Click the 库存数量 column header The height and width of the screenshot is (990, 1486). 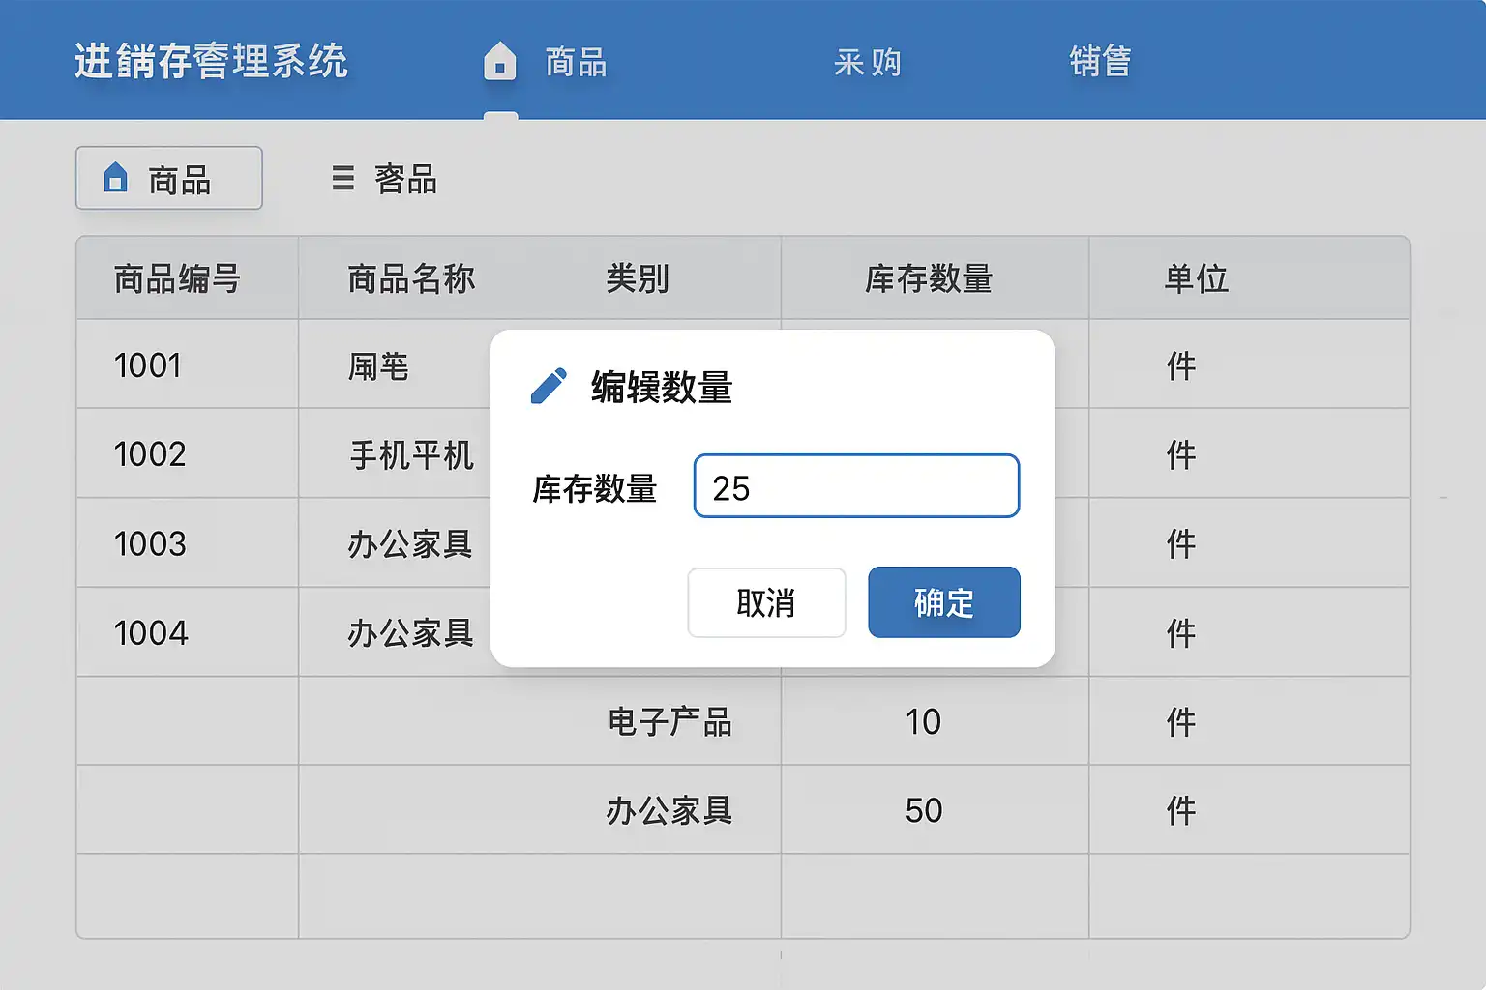pos(929,279)
